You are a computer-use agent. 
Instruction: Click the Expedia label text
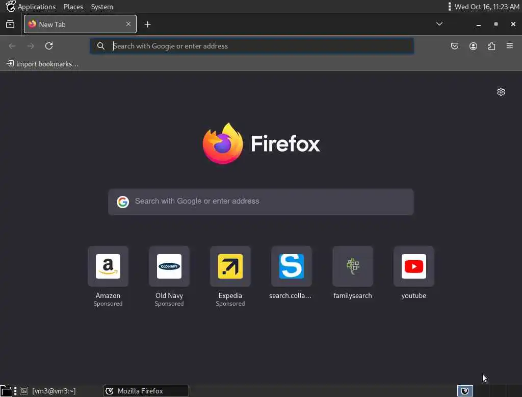[230, 295]
